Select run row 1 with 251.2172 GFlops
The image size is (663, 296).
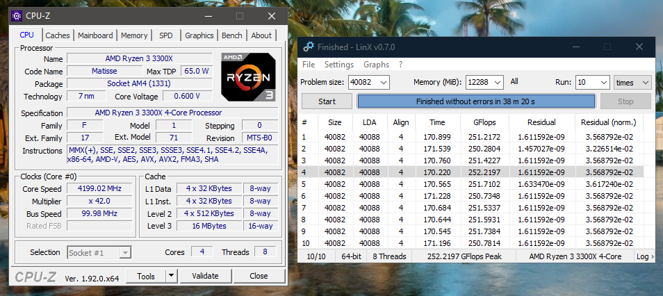click(471, 137)
